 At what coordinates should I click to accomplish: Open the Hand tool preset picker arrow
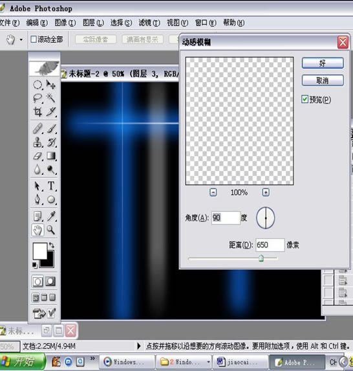[x=21, y=39]
